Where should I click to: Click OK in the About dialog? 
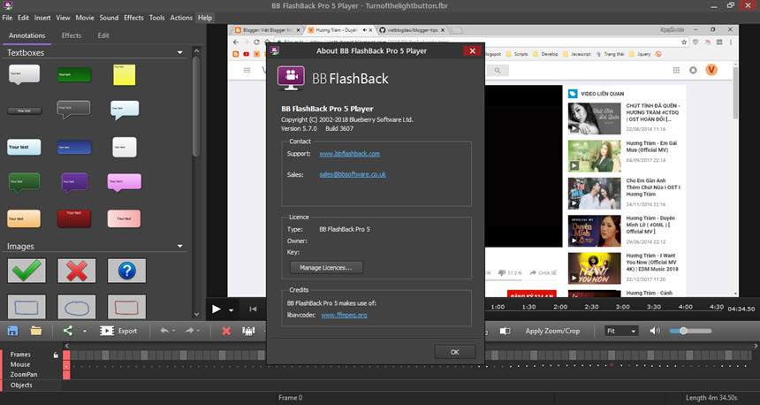pyautogui.click(x=454, y=351)
